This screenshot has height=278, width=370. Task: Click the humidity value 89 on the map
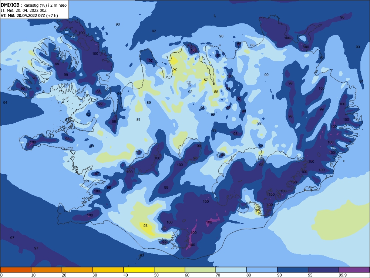149,103
